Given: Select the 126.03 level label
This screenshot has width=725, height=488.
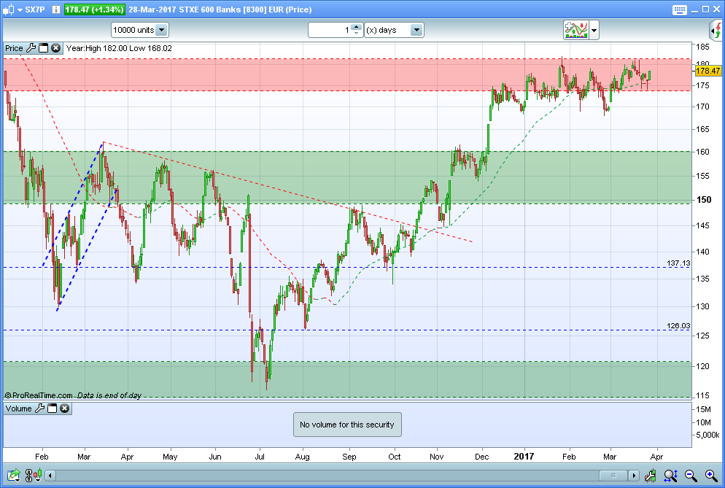Looking at the screenshot, I should click(x=678, y=325).
